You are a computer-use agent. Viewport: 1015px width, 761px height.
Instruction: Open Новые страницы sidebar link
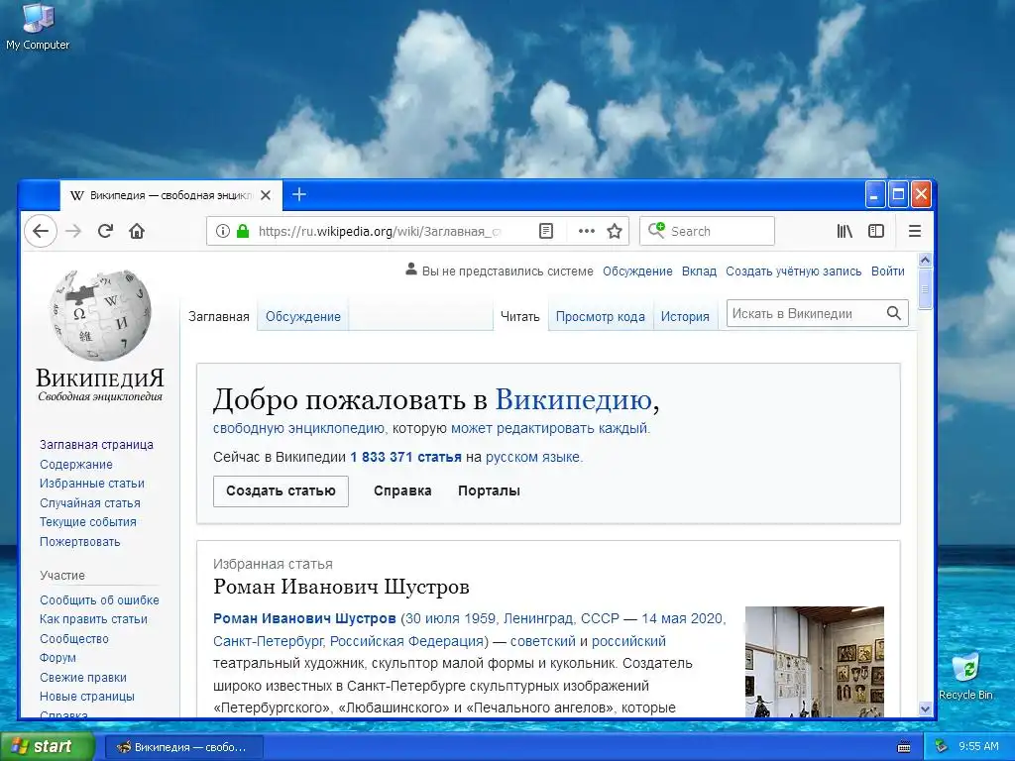(87, 697)
